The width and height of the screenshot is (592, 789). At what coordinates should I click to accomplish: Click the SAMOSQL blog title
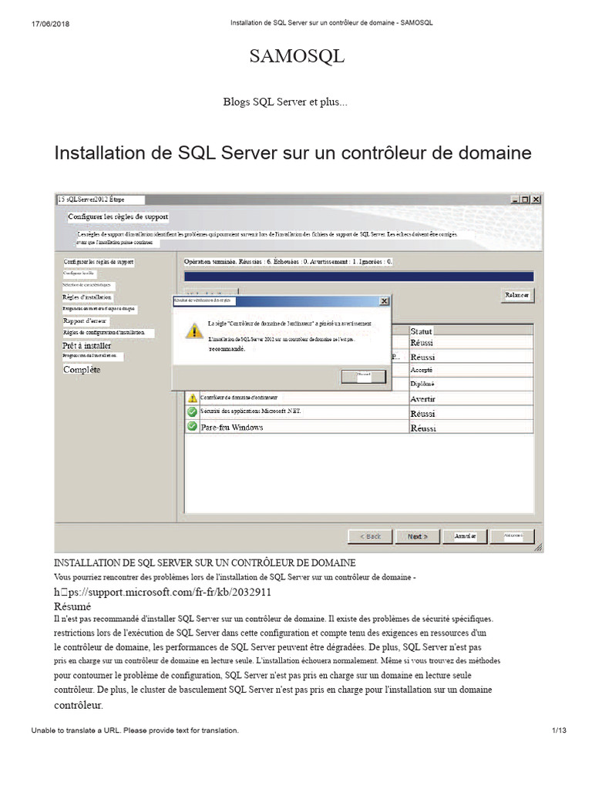tap(297, 55)
